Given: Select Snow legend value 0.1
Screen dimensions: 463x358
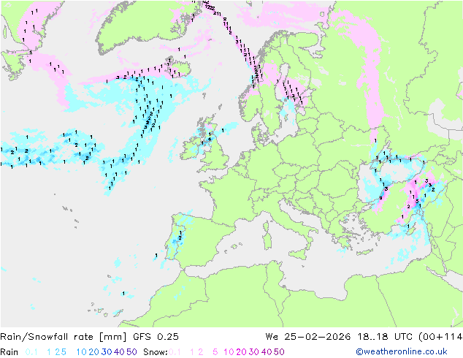Looking at the screenshot, I should coord(175,352).
